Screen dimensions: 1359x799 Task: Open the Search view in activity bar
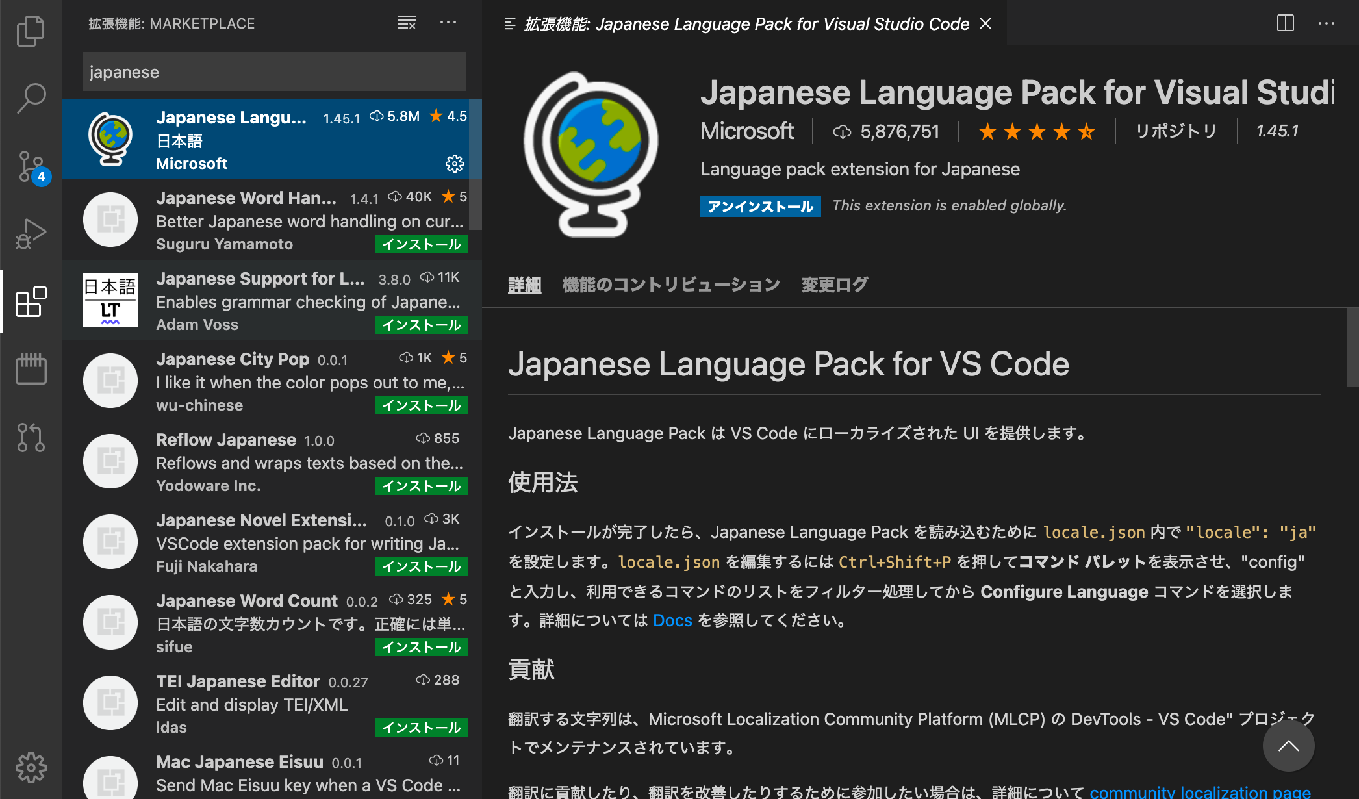pyautogui.click(x=31, y=99)
